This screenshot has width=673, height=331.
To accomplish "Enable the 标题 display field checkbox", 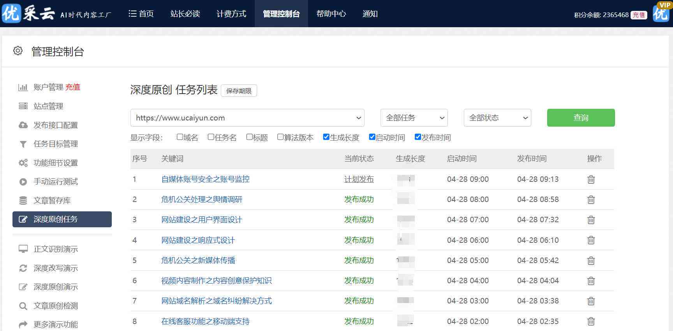I will tap(250, 137).
